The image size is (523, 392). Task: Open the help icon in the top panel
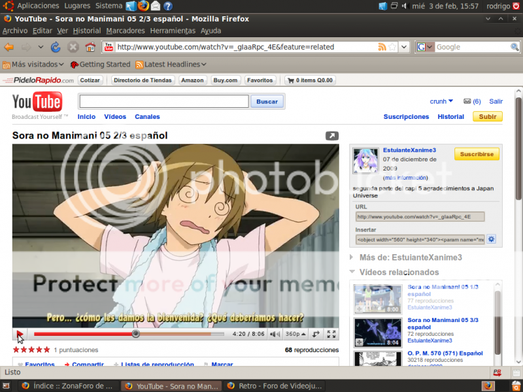(x=168, y=6)
